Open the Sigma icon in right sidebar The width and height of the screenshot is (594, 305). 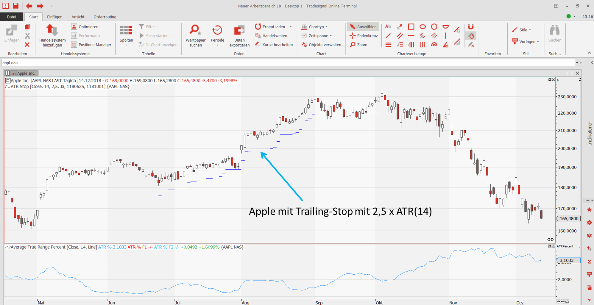[589, 262]
